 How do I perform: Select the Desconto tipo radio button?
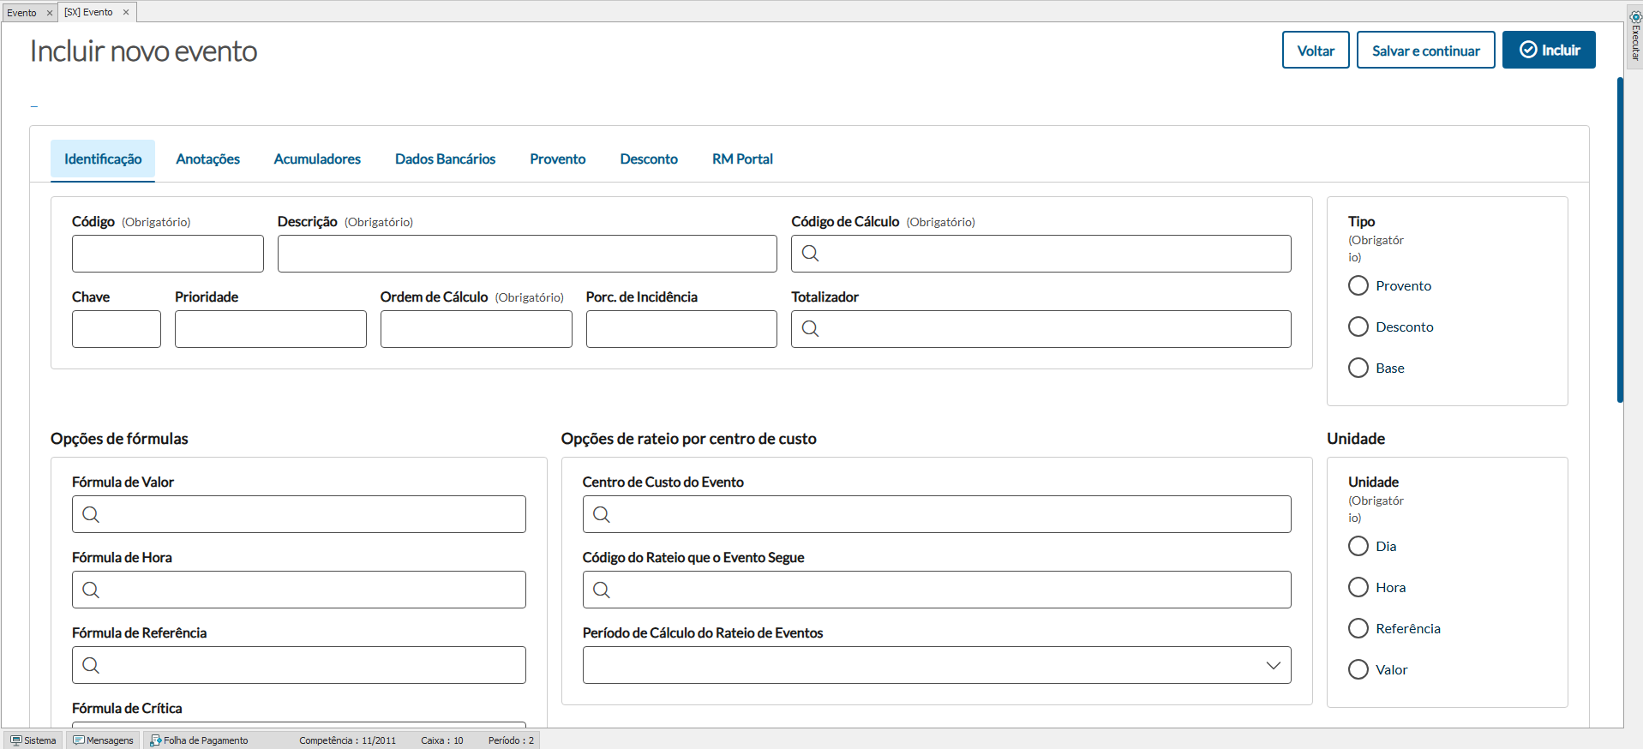point(1358,327)
